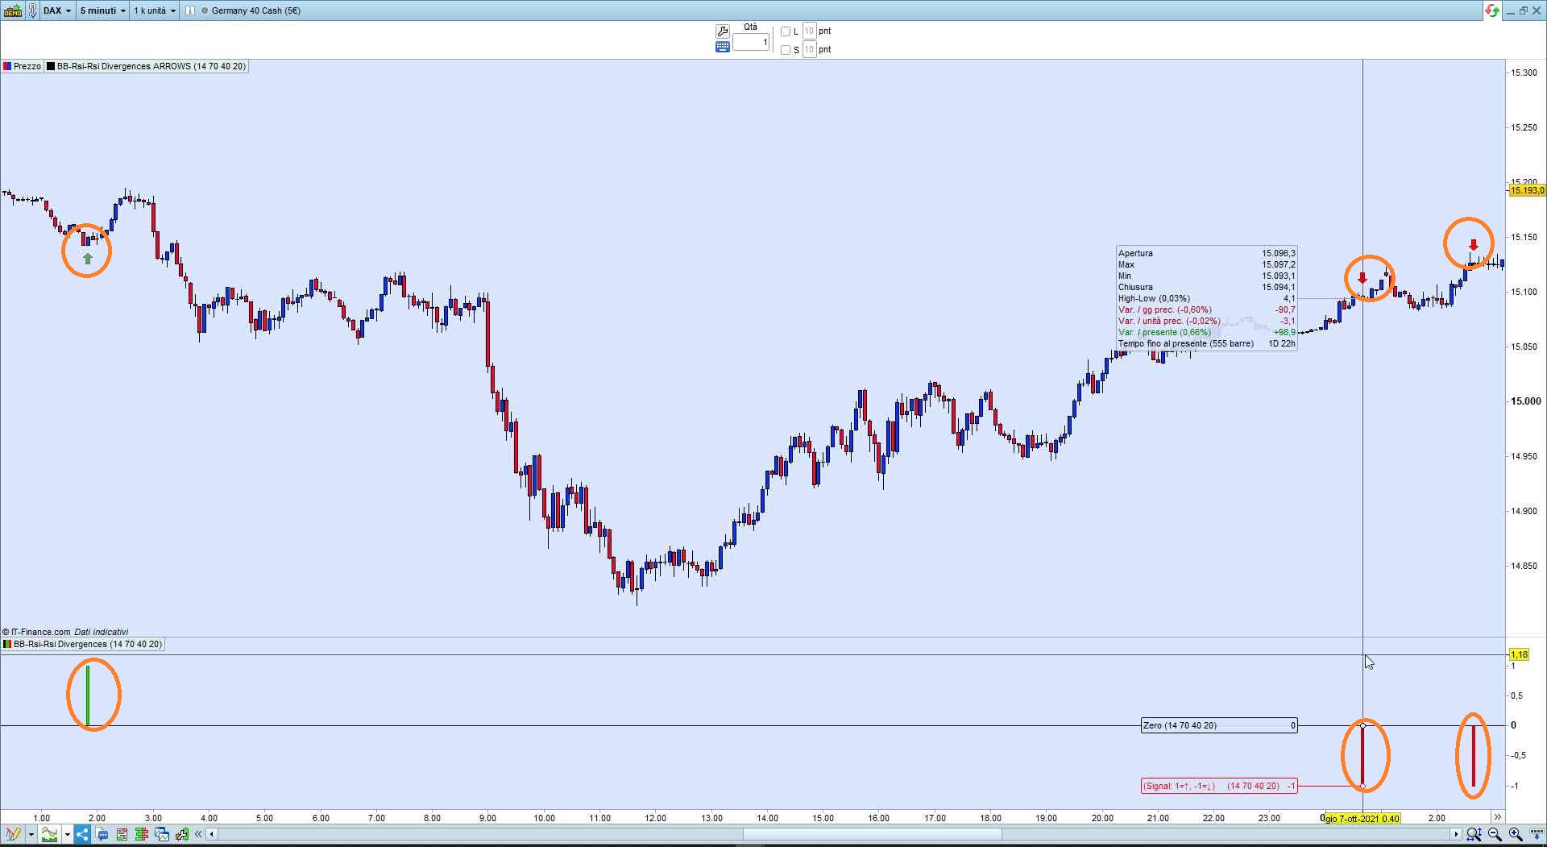
Task: Open the red-green brick order book icon
Action: pos(142,834)
